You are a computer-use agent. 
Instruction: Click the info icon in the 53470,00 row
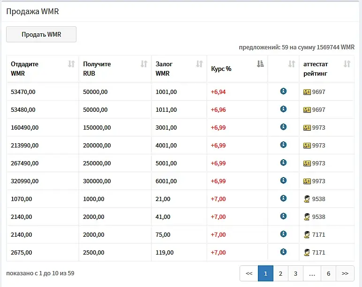coord(283,91)
